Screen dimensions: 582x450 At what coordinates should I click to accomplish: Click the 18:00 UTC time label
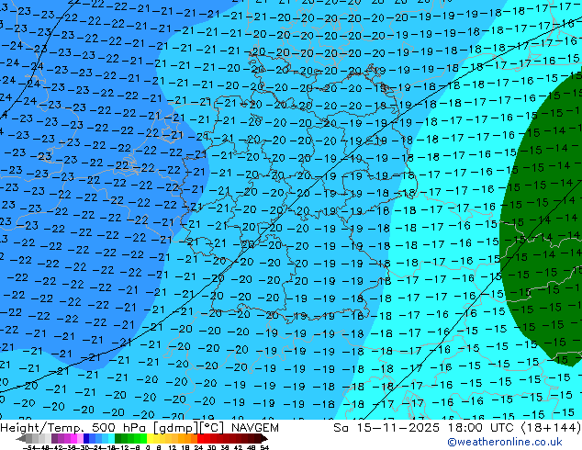pos(482,428)
